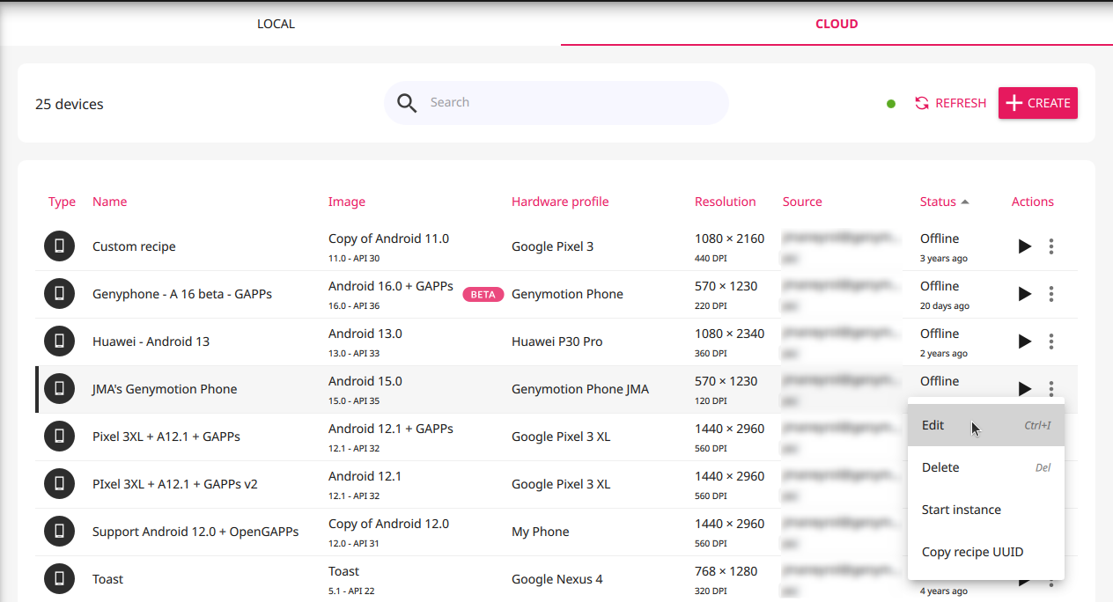Sort devices by the Name column header
Screen dimensions: 1113x602
(109, 202)
